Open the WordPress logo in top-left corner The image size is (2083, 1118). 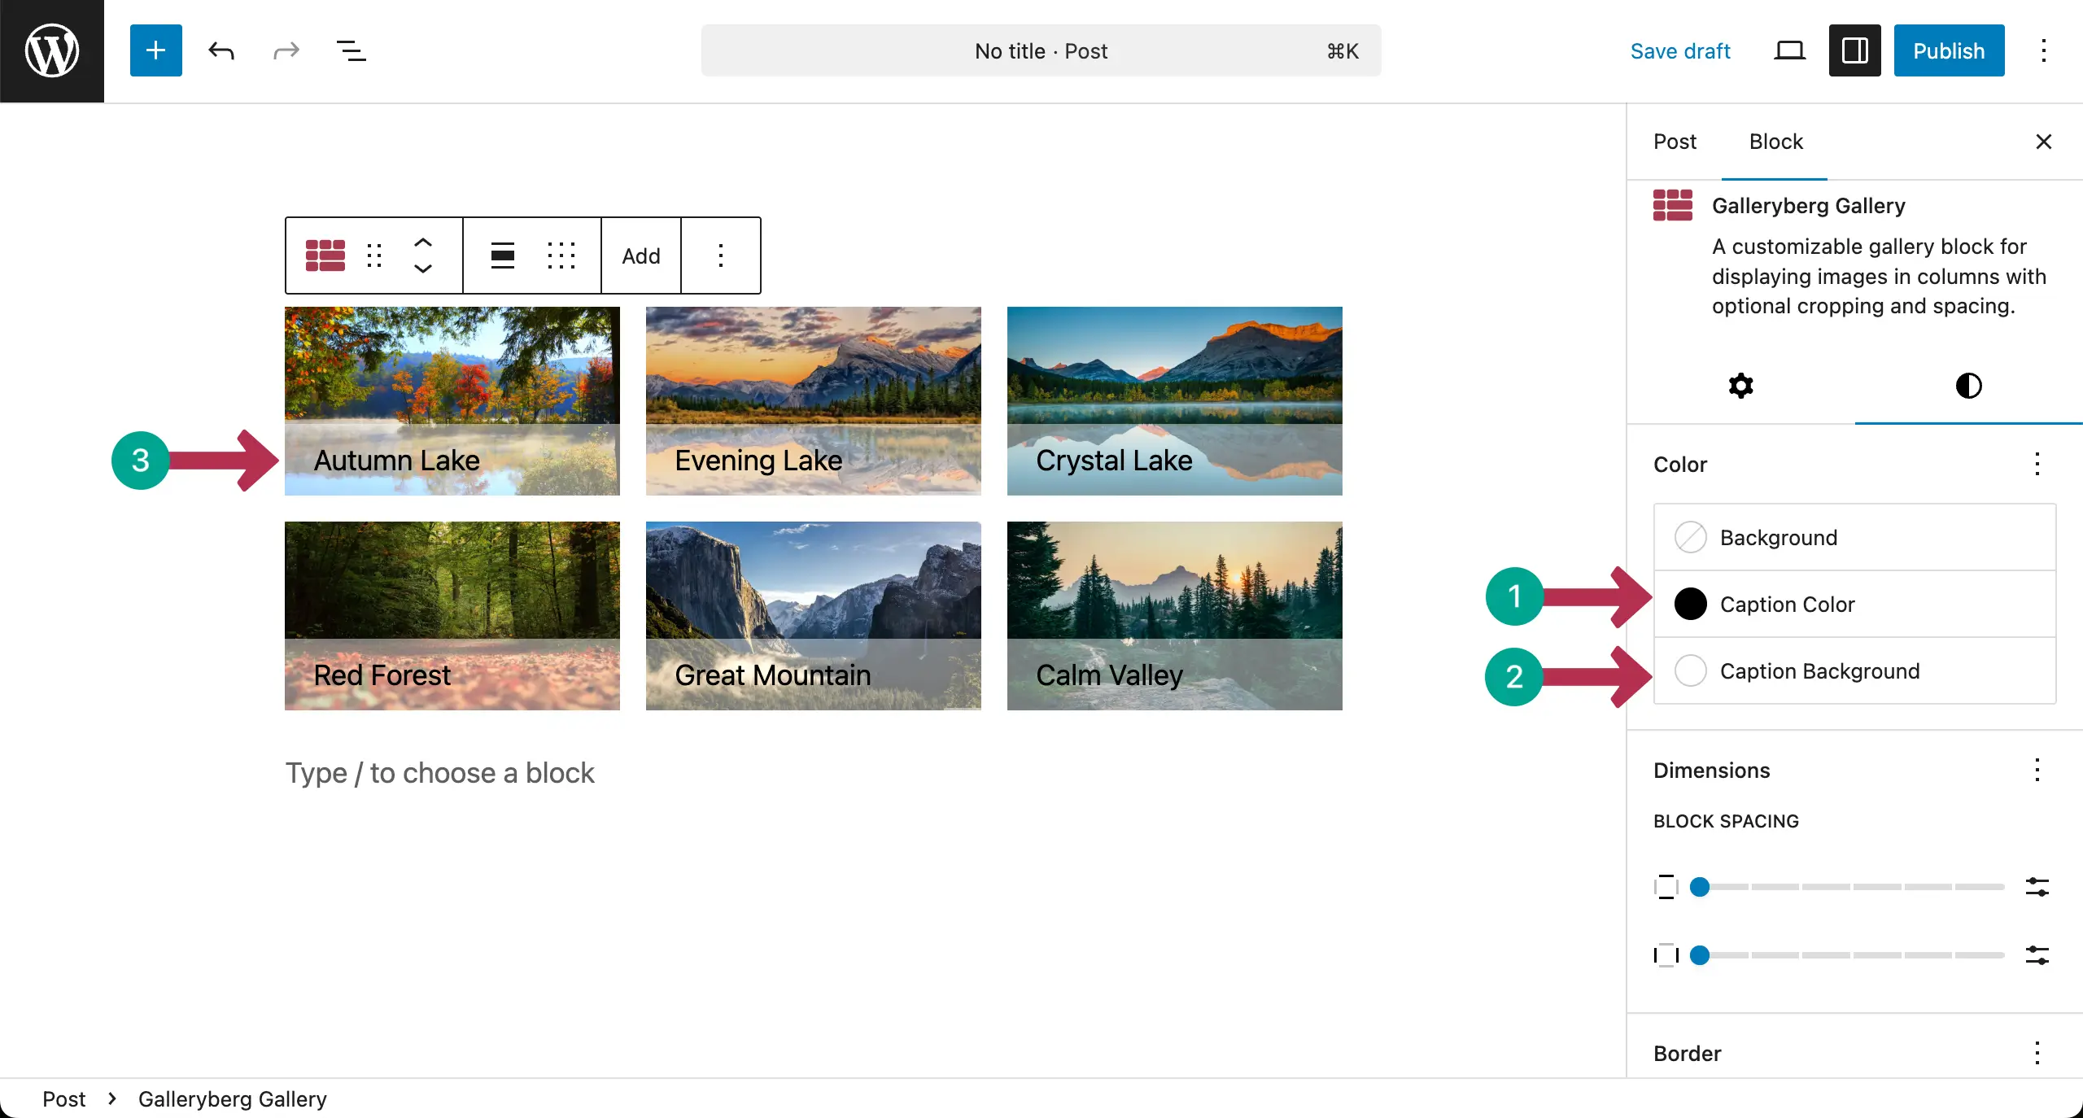click(x=51, y=50)
